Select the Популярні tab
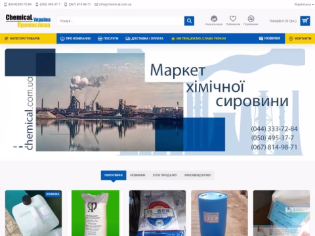The height and width of the screenshot is (236, 315). (x=114, y=175)
